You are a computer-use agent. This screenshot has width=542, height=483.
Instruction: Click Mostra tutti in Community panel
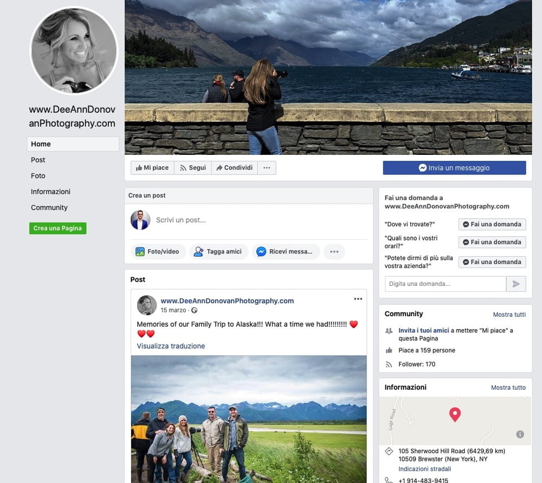click(x=509, y=315)
